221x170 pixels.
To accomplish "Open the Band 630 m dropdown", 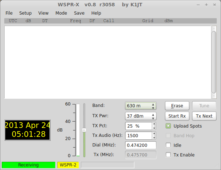I will 141,106.
